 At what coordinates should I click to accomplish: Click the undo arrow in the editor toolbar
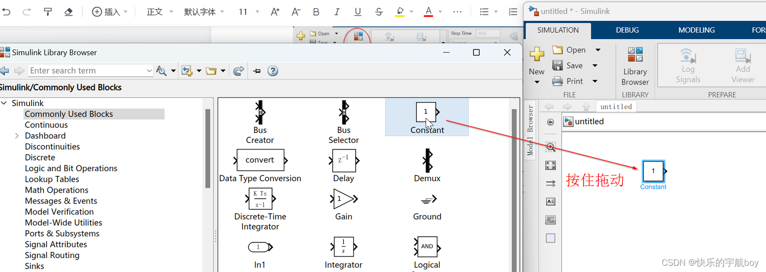6,11
